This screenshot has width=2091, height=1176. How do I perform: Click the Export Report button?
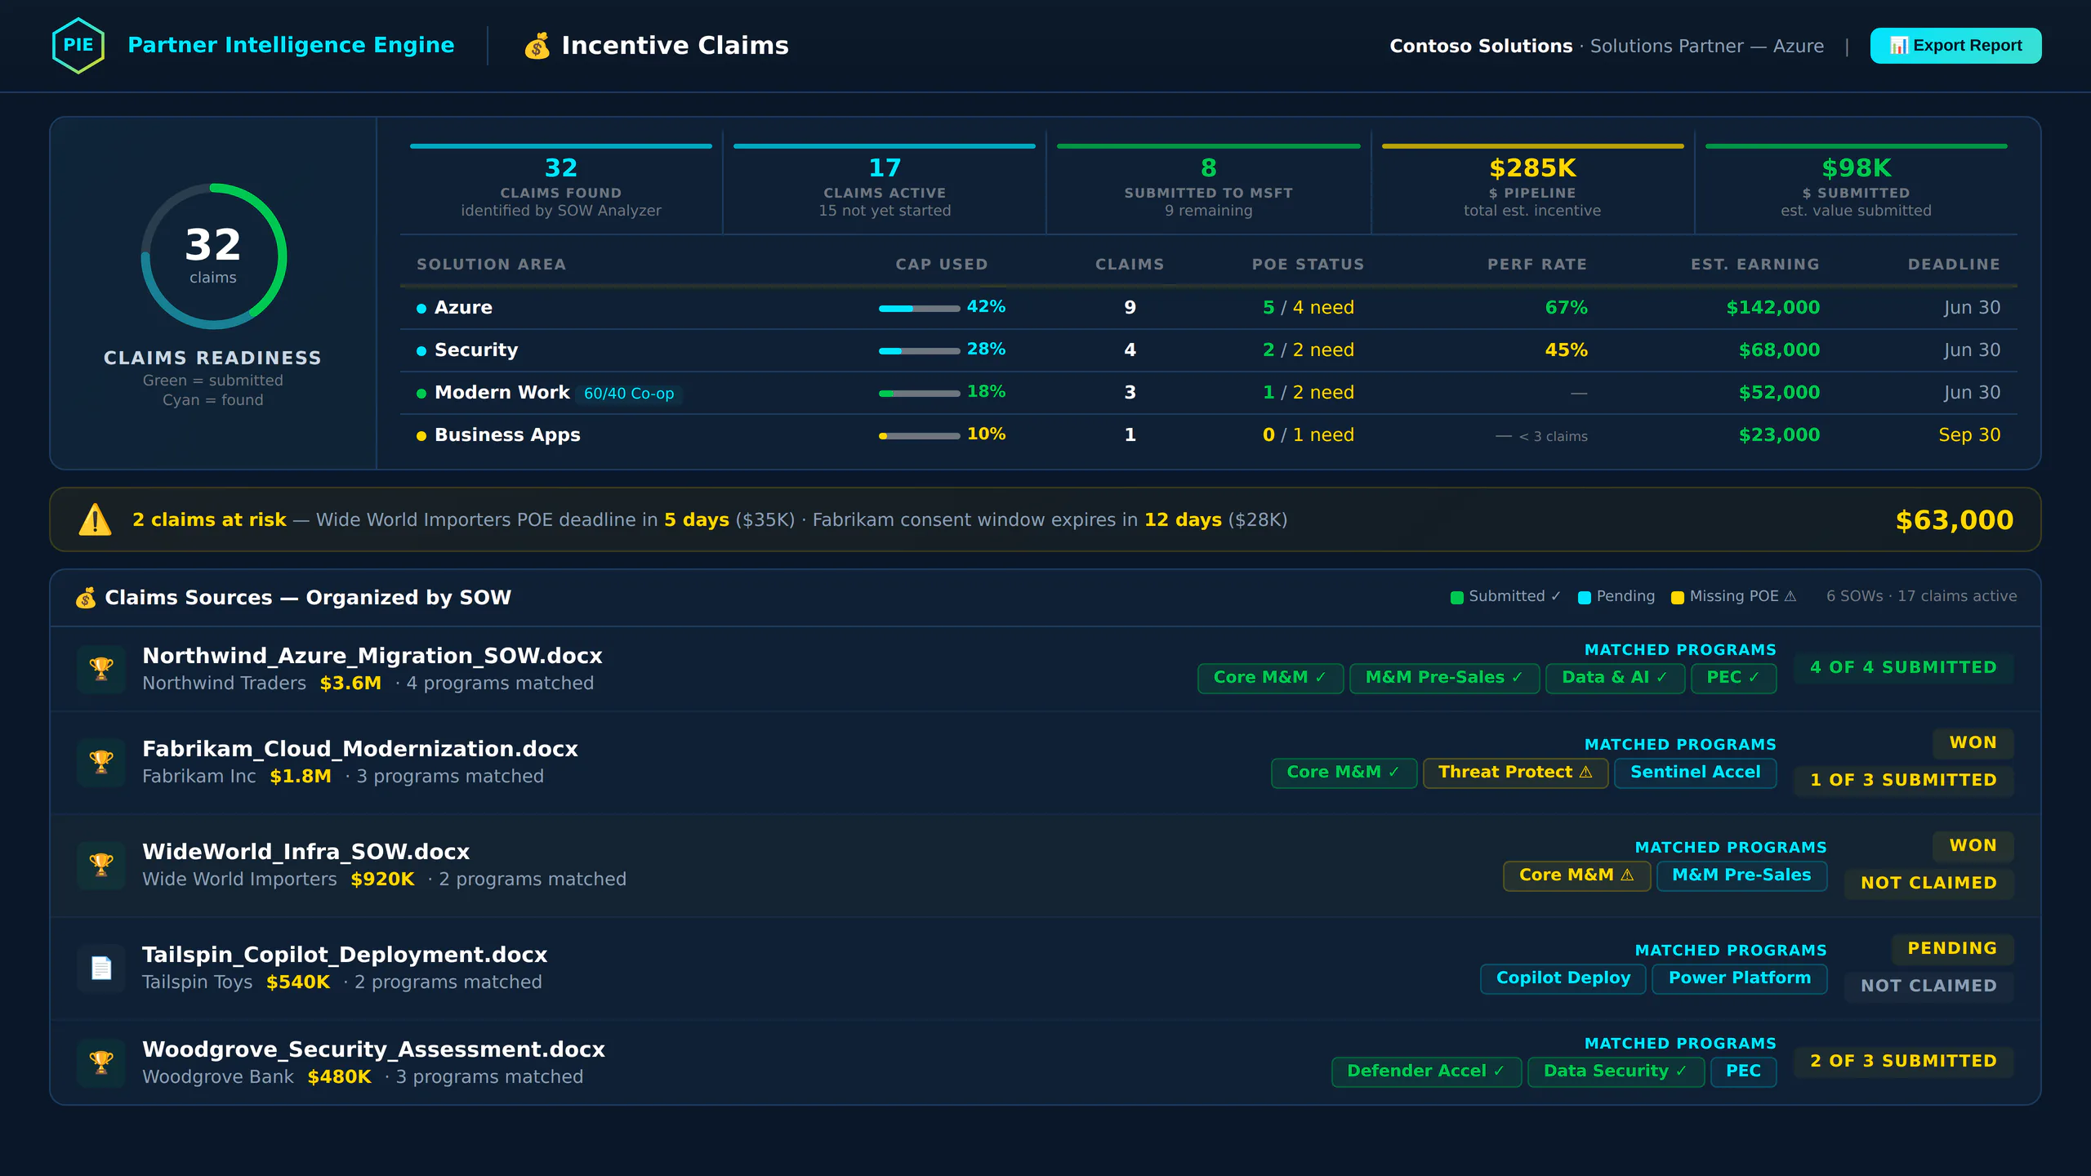point(1955,46)
